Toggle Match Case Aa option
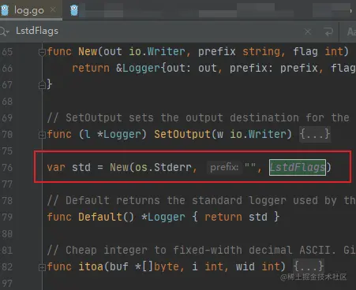 [x=351, y=32]
